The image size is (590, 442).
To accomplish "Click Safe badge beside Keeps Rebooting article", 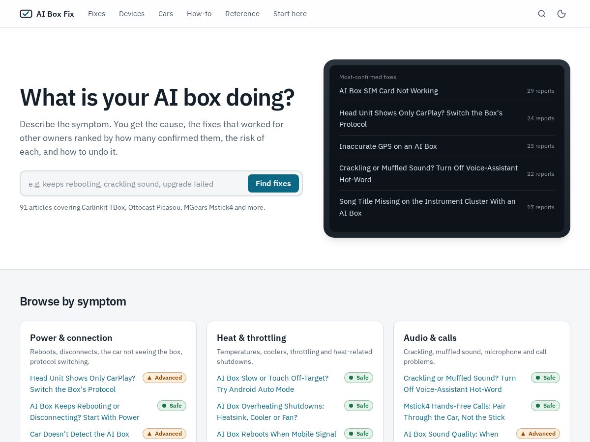I will coord(172,406).
